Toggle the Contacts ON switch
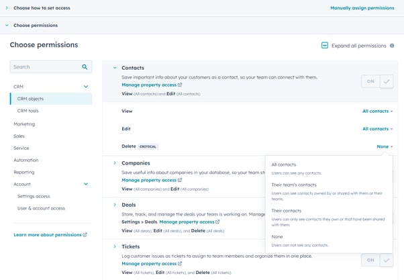Screen dimensions: 404x280 click(370, 81)
